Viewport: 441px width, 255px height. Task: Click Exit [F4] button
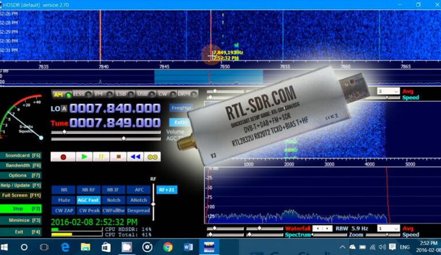tap(21, 231)
